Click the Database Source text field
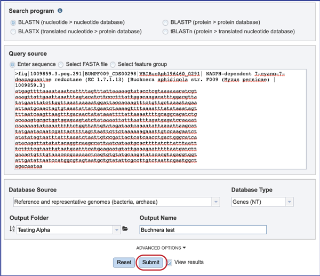The height and width of the screenshot is (276, 320). pos(113,202)
